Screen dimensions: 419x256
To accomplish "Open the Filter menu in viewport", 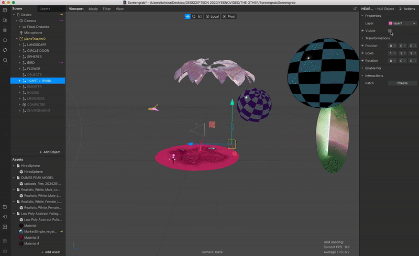I will pos(106,9).
